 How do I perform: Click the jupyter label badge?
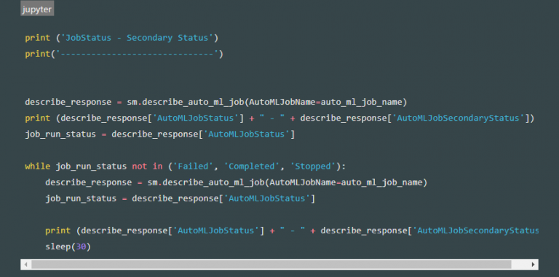tap(37, 9)
